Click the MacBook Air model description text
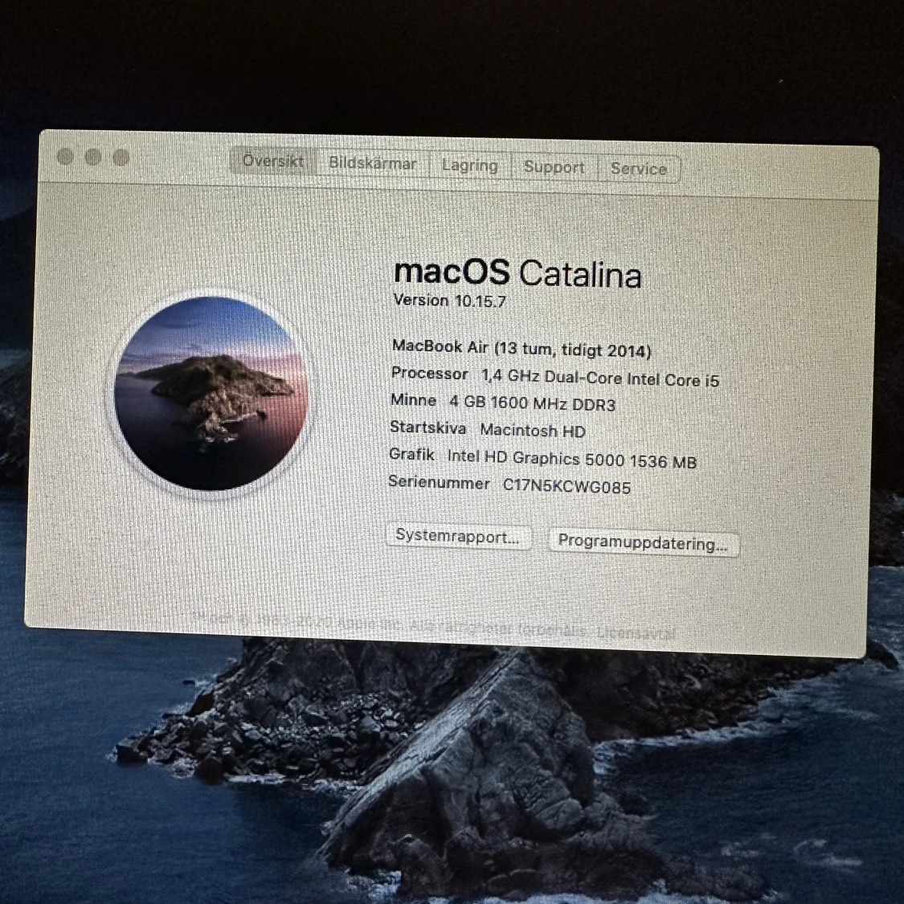 [522, 349]
